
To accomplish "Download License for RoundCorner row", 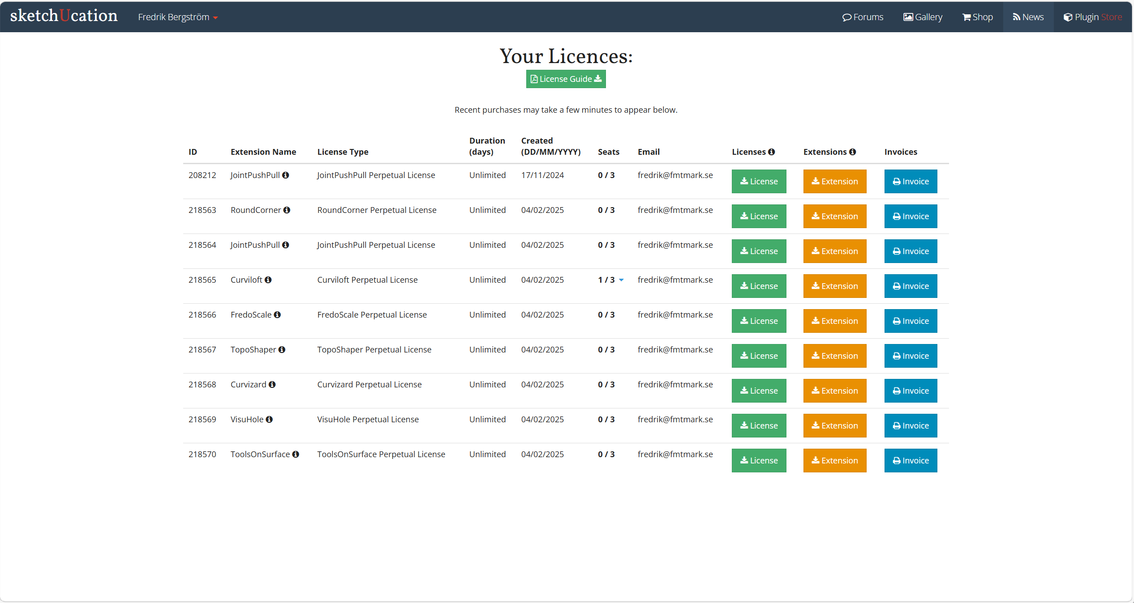I will [759, 217].
